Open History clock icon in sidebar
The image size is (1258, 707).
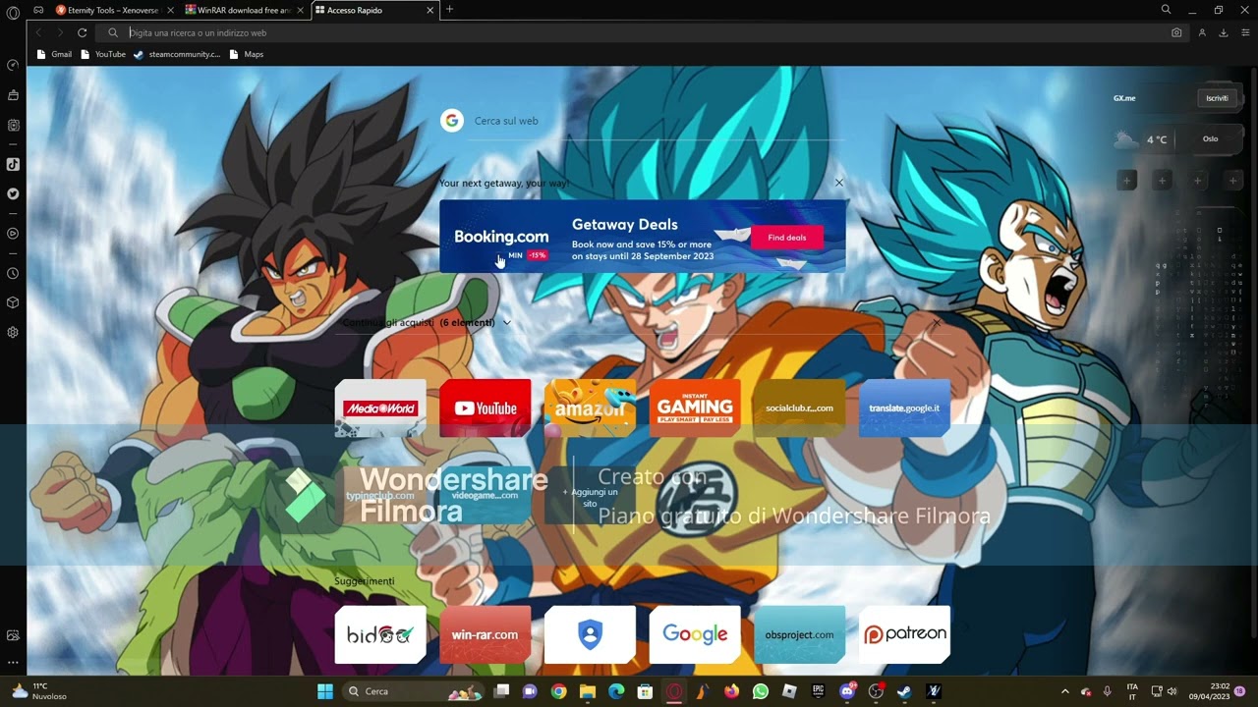point(13,273)
